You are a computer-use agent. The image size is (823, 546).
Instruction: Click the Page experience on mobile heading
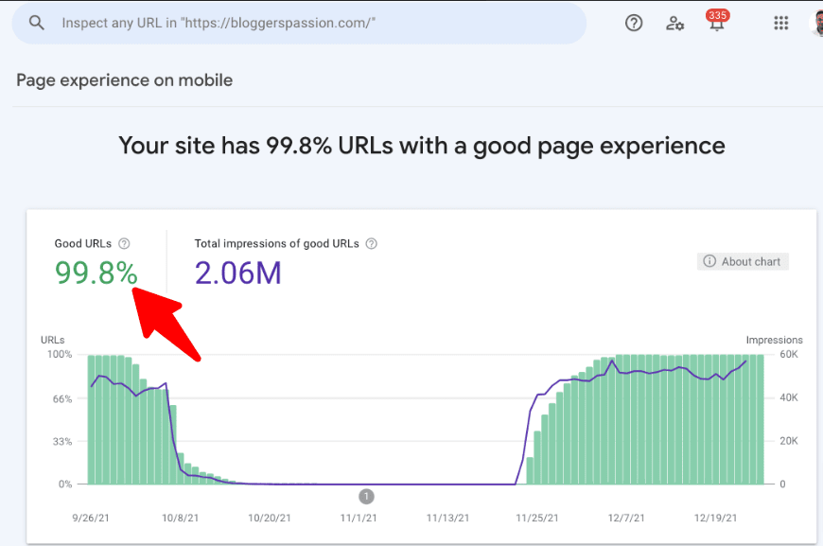124,80
